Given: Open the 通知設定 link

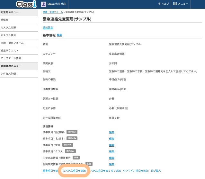Looking at the screenshot, I should [x=48, y=28].
